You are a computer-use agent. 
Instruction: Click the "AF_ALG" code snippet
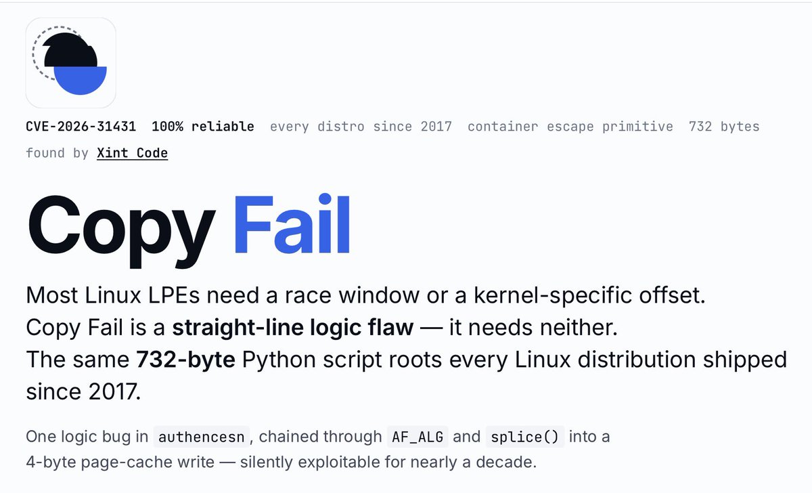point(418,437)
